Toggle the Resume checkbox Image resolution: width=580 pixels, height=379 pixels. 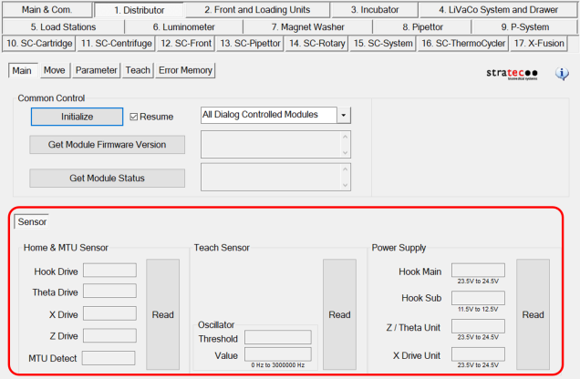(135, 116)
